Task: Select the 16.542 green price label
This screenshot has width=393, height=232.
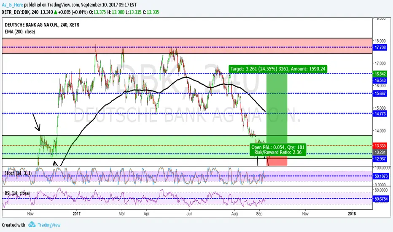Action: click(x=380, y=74)
